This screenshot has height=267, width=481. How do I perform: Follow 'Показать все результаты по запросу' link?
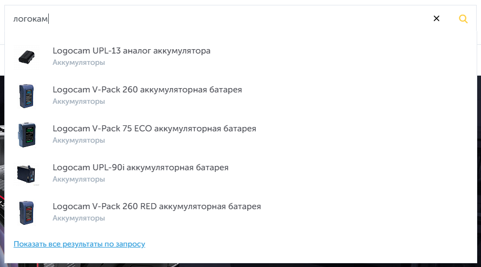pos(79,244)
